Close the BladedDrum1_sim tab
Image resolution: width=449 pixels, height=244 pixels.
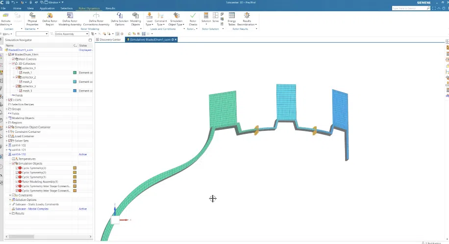point(175,40)
